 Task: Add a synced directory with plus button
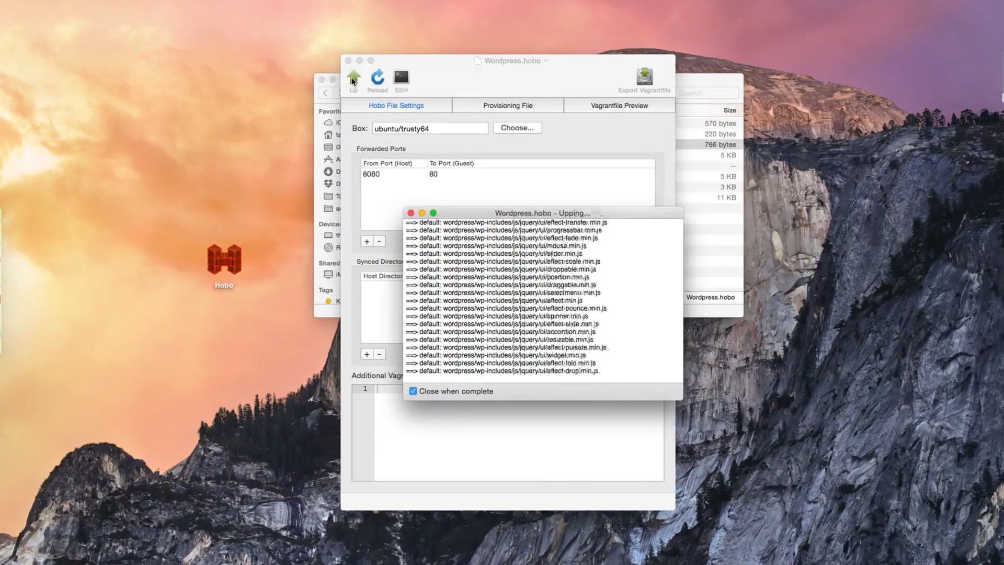[x=367, y=354]
